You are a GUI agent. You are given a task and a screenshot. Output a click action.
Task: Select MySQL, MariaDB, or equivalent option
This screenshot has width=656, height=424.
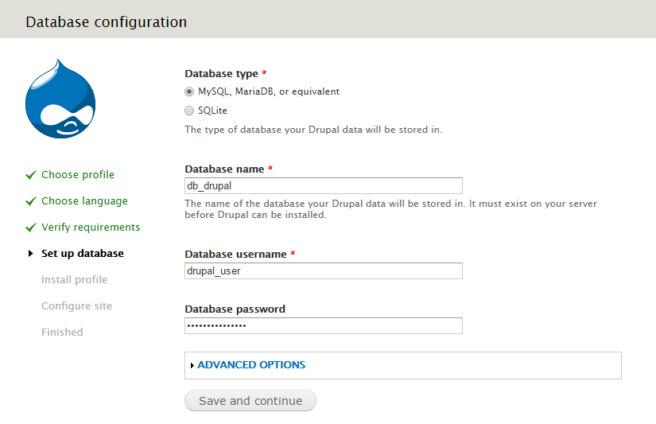(x=189, y=91)
